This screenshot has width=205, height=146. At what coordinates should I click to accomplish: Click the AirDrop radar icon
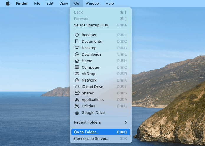77,74
